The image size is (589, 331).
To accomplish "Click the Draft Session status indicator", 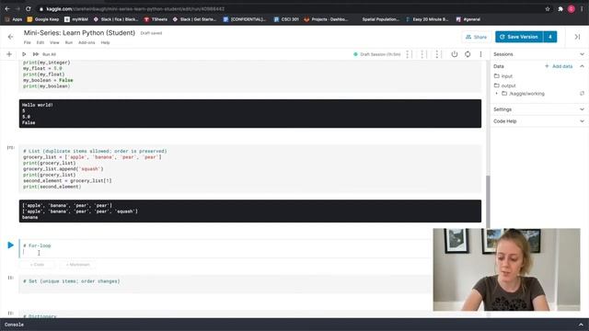I will coord(376,54).
